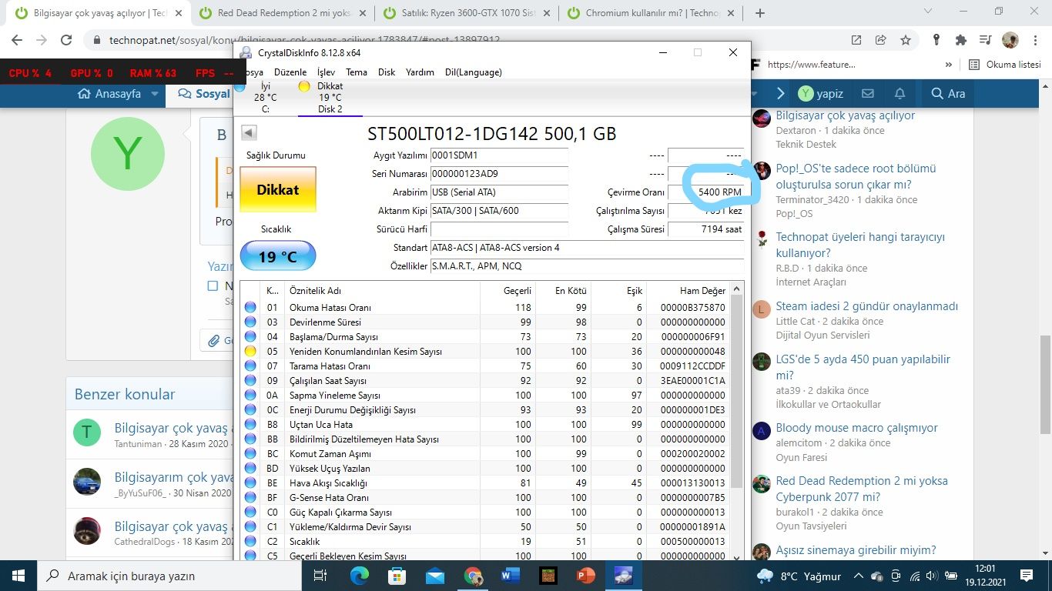Open the Dil(Language) menu
The width and height of the screenshot is (1052, 591).
pos(474,72)
